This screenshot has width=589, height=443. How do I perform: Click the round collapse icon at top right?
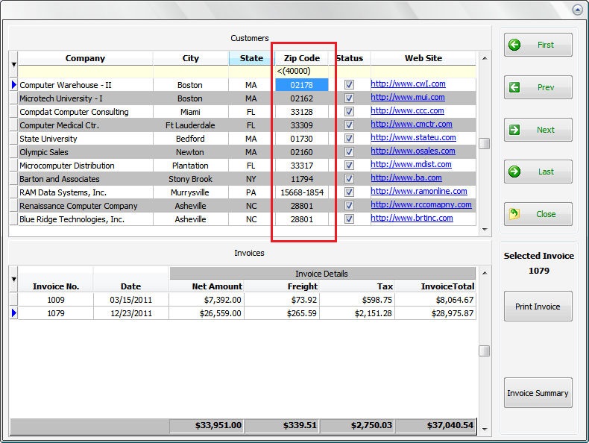[577, 10]
